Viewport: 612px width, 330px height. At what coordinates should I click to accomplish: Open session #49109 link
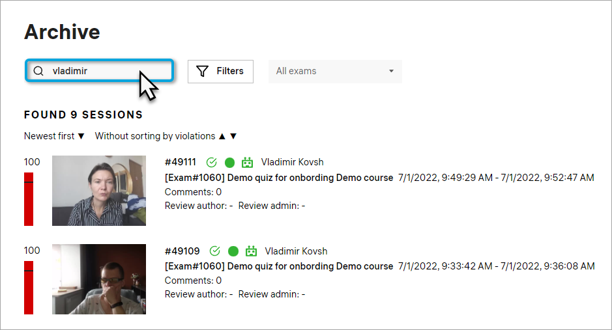[182, 251]
